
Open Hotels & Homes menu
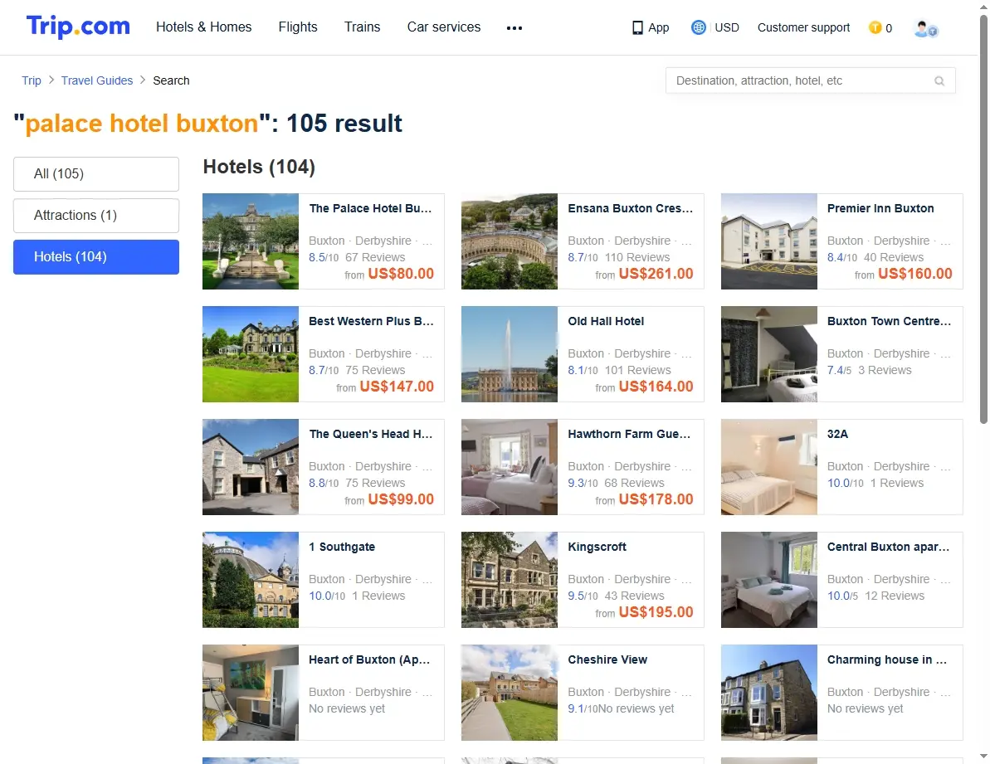204,27
